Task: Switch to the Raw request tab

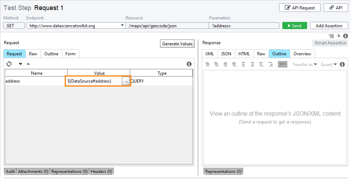Action: point(33,54)
